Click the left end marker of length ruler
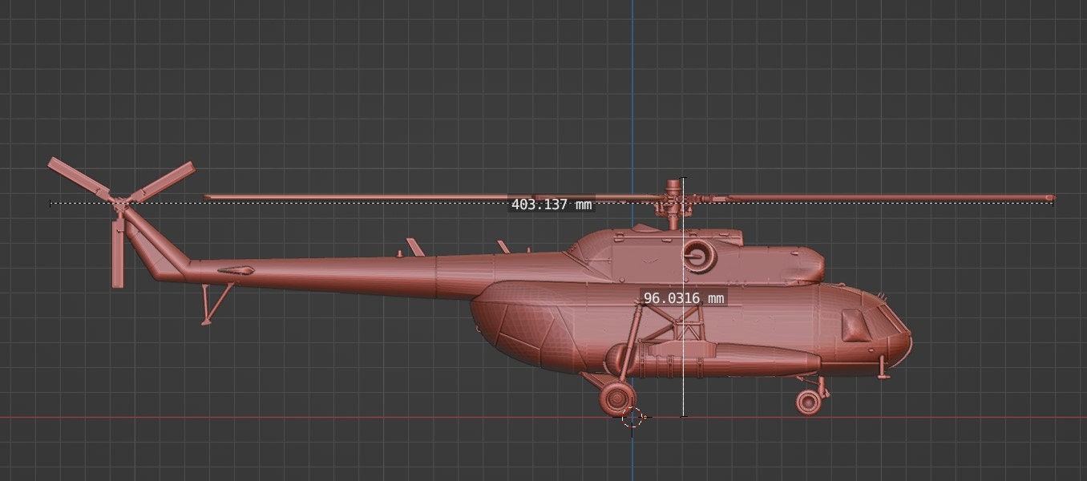 point(51,204)
